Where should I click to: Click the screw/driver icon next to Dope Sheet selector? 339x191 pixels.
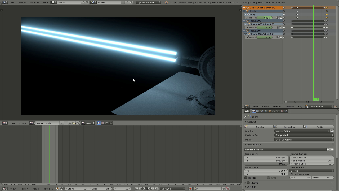(x=336, y=106)
